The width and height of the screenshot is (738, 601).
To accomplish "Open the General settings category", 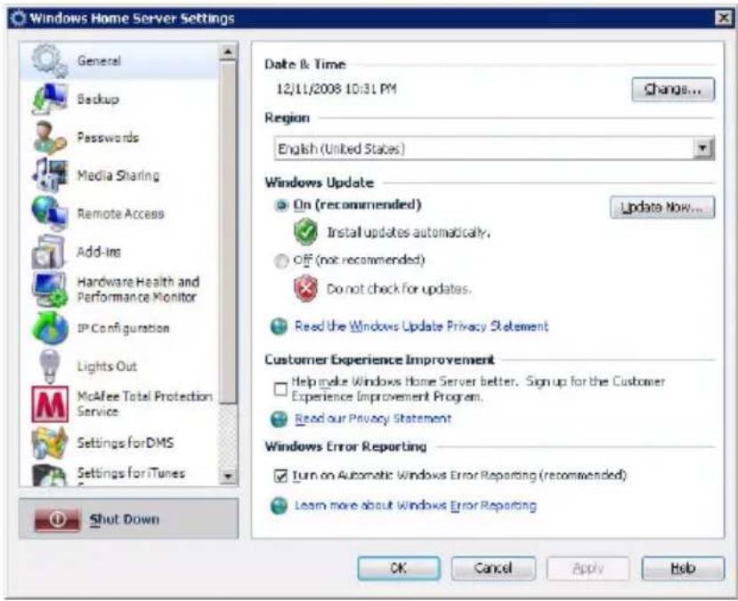I will 119,61.
